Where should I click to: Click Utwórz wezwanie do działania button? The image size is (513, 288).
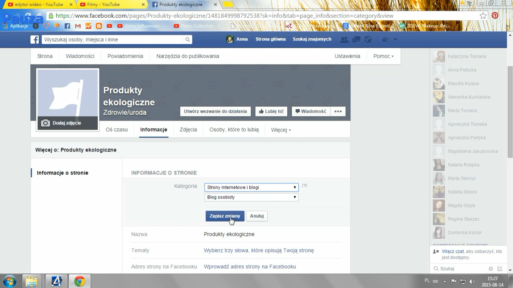(215, 111)
